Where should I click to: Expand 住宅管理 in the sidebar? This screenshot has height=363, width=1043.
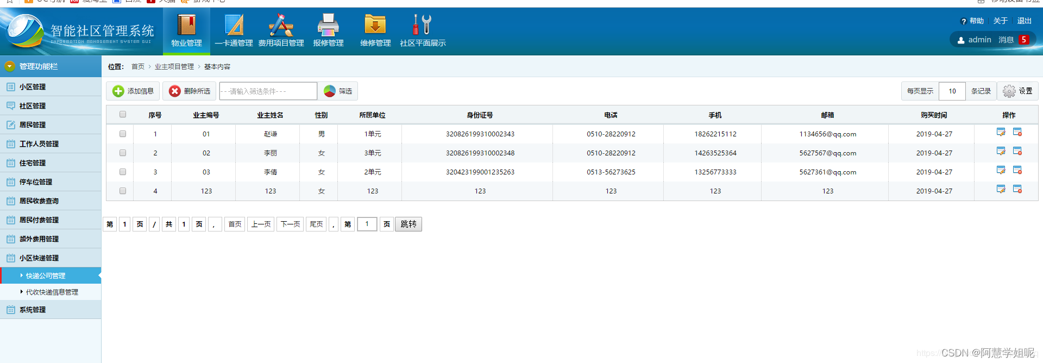pos(51,163)
